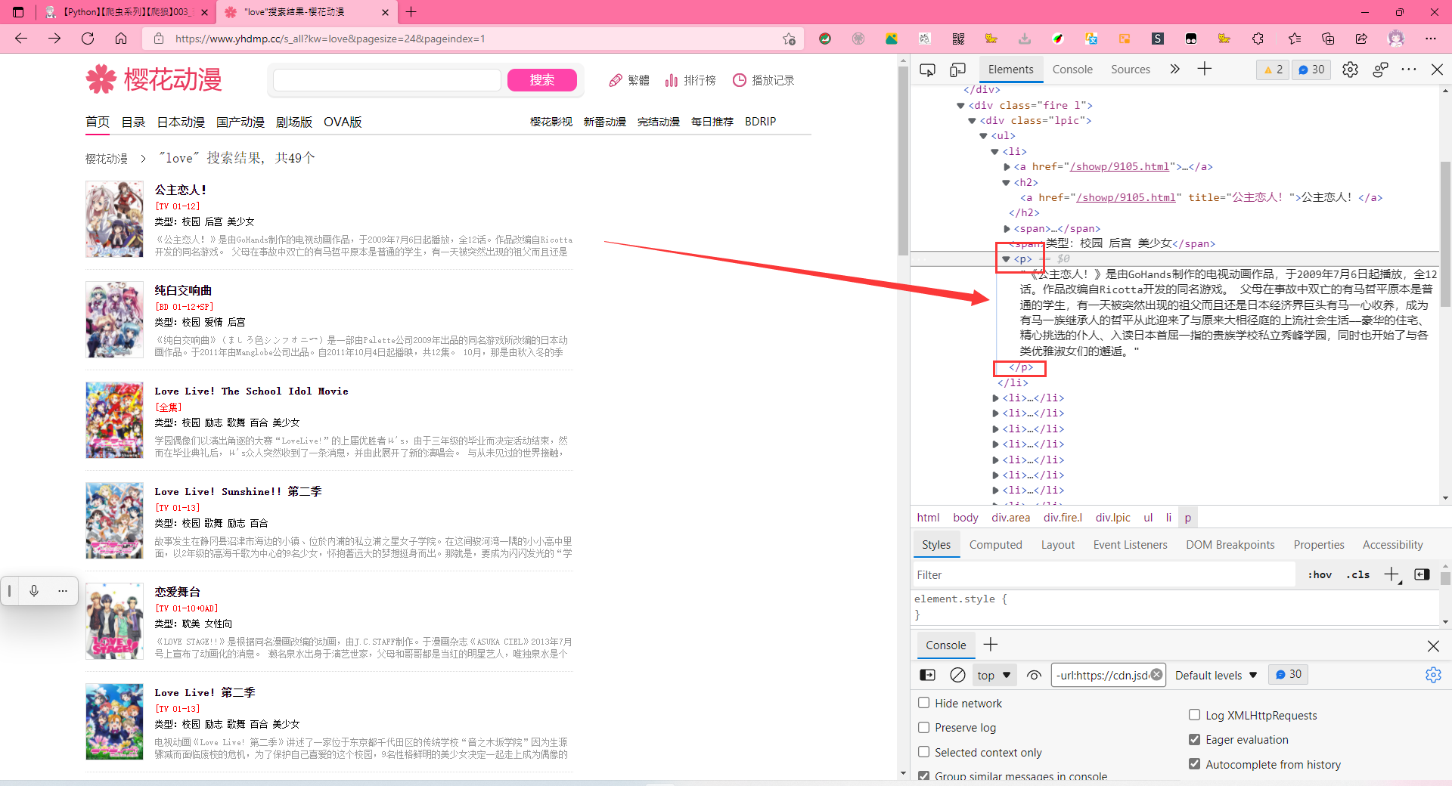Activate DevTools inspect element picker
The image size is (1452, 786).
tap(927, 70)
